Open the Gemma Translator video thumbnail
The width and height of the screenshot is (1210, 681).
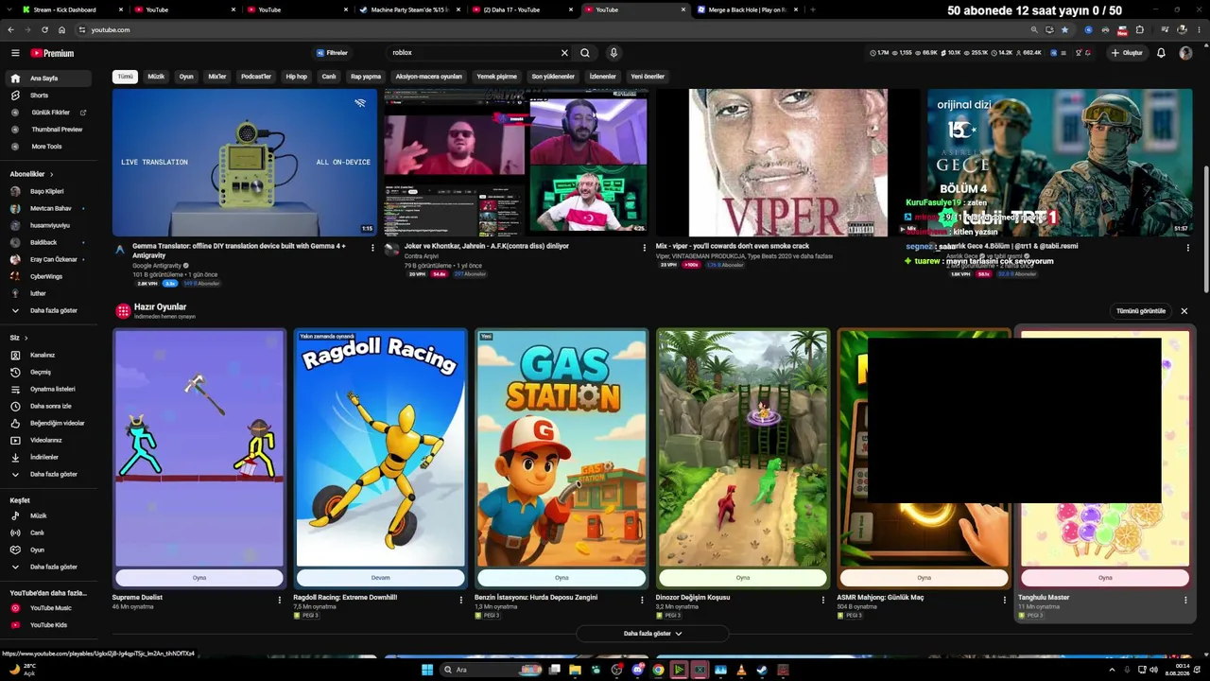pyautogui.click(x=245, y=162)
